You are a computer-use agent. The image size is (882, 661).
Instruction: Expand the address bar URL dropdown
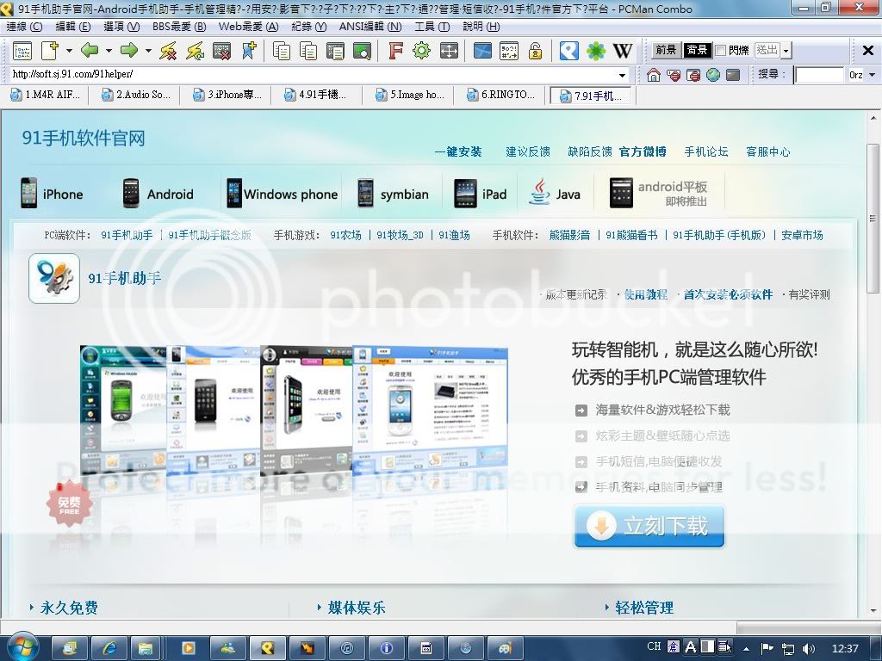point(623,75)
